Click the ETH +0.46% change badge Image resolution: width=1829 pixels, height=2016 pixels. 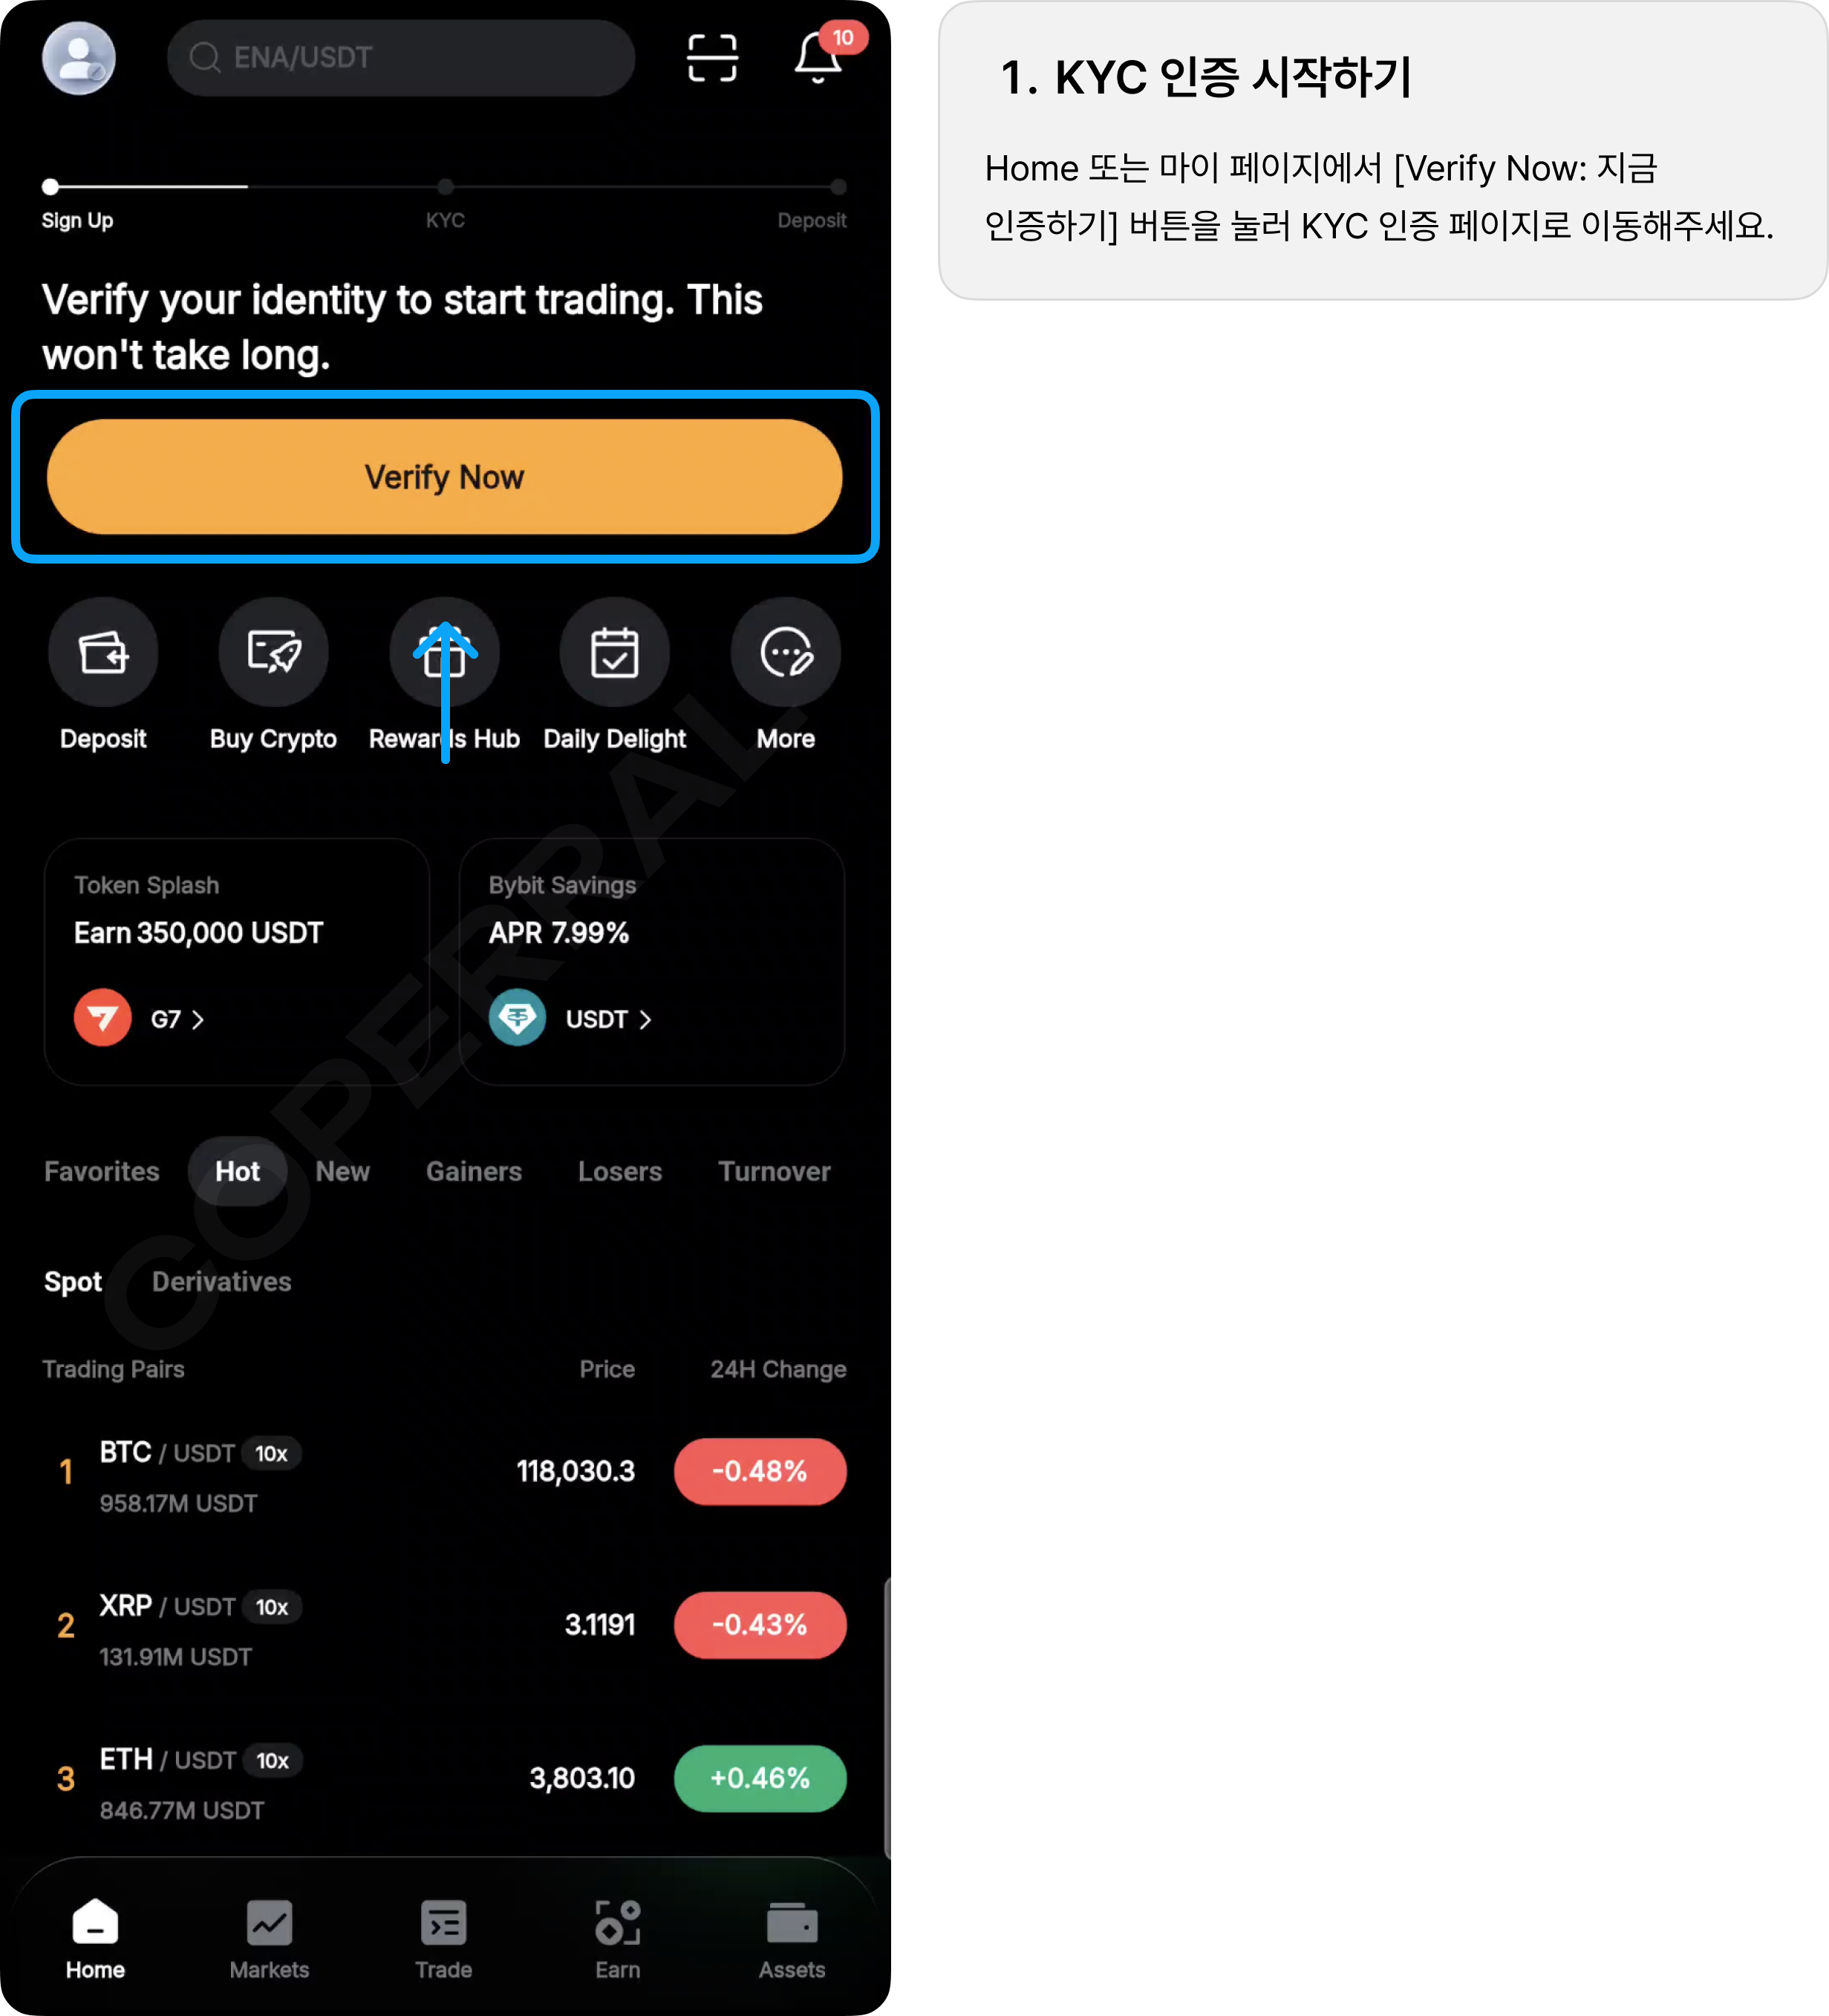point(760,1778)
